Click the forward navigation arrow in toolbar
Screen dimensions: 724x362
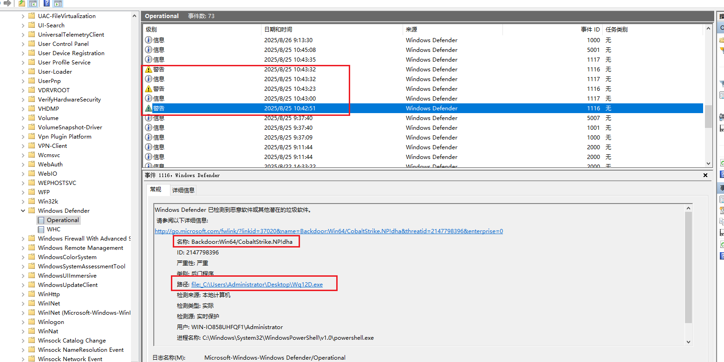pyautogui.click(x=7, y=3)
